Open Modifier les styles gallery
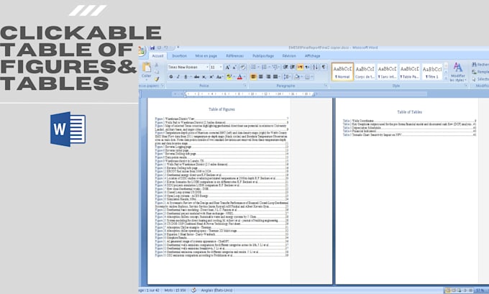 [x=458, y=72]
